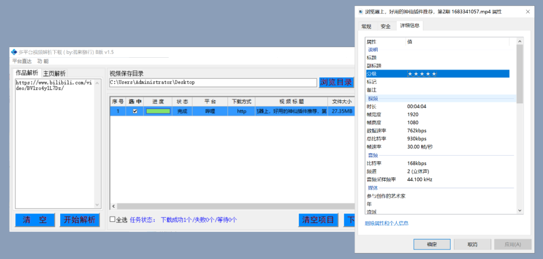Image resolution: width=543 pixels, height=259 pixels.
Task: Click the green progress bar in row 1
Action: coord(158,111)
